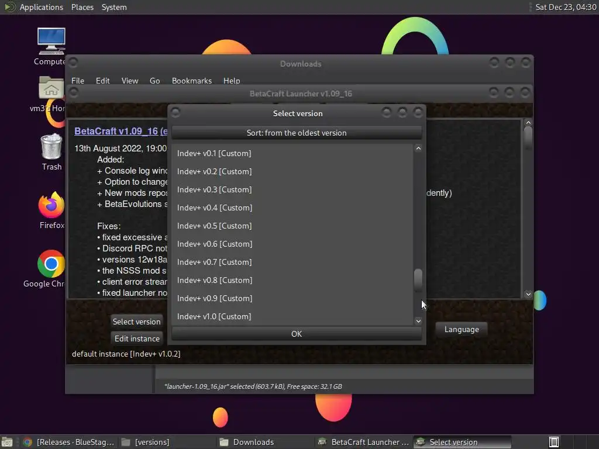Click the Select version dialog menu button
The height and width of the screenshot is (449, 599).
click(x=175, y=112)
